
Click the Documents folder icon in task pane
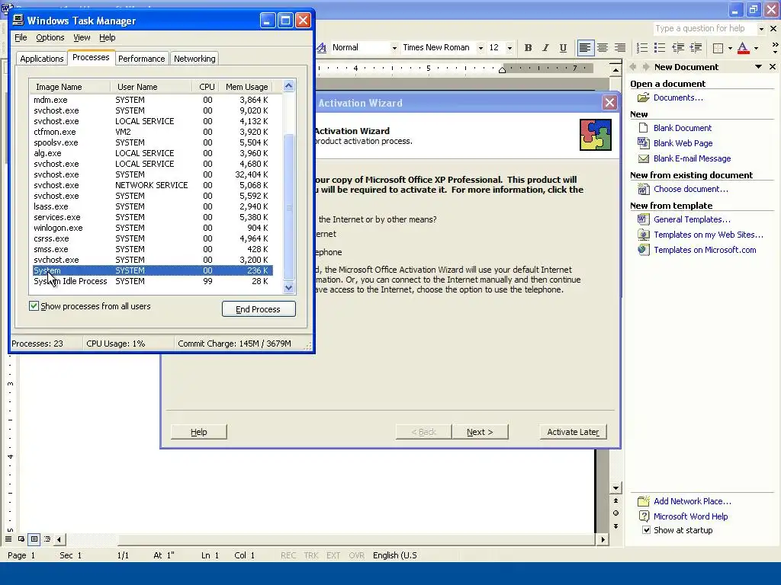point(644,97)
